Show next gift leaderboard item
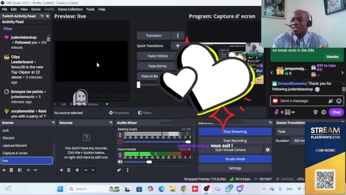The image size is (346, 195). pyautogui.click(x=342, y=73)
